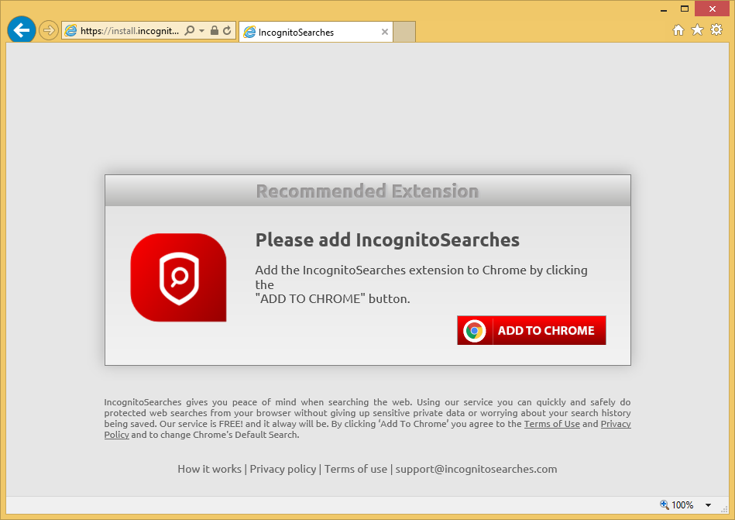The width and height of the screenshot is (735, 520).
Task: Open the Home page icon
Action: point(678,30)
